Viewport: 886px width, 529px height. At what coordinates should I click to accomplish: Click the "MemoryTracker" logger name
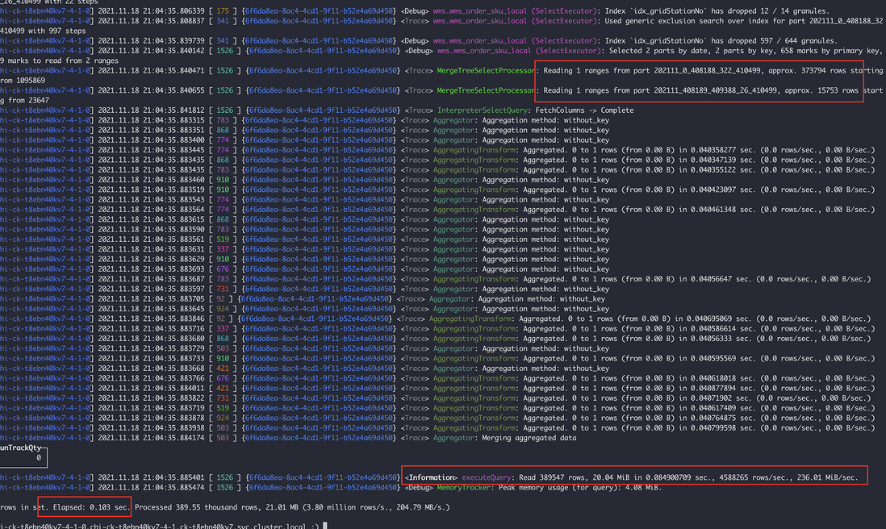click(x=463, y=487)
